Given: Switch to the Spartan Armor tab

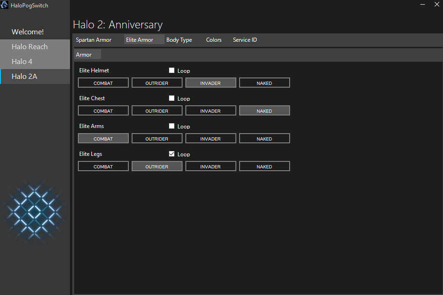Looking at the screenshot, I should pos(94,39).
